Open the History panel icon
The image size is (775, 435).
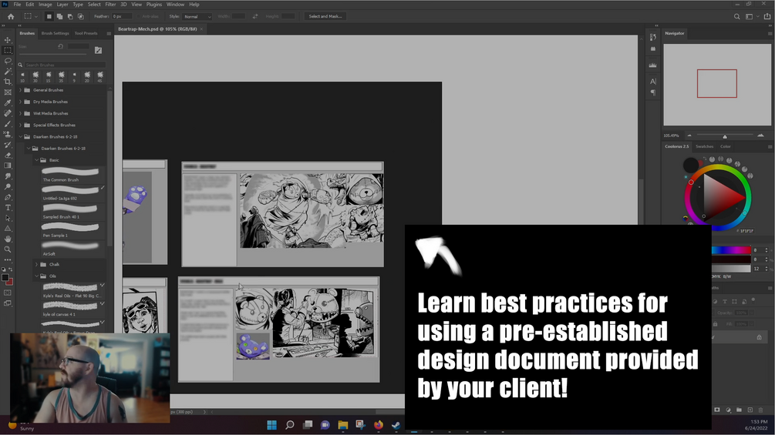[x=653, y=37]
